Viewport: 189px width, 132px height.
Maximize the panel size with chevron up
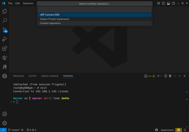pos(180,76)
